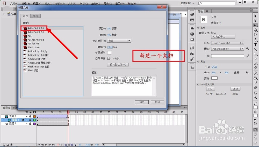The width and height of the screenshot is (259, 147).
Task: Select the Subselection tool
Action: click(x=256, y=21)
